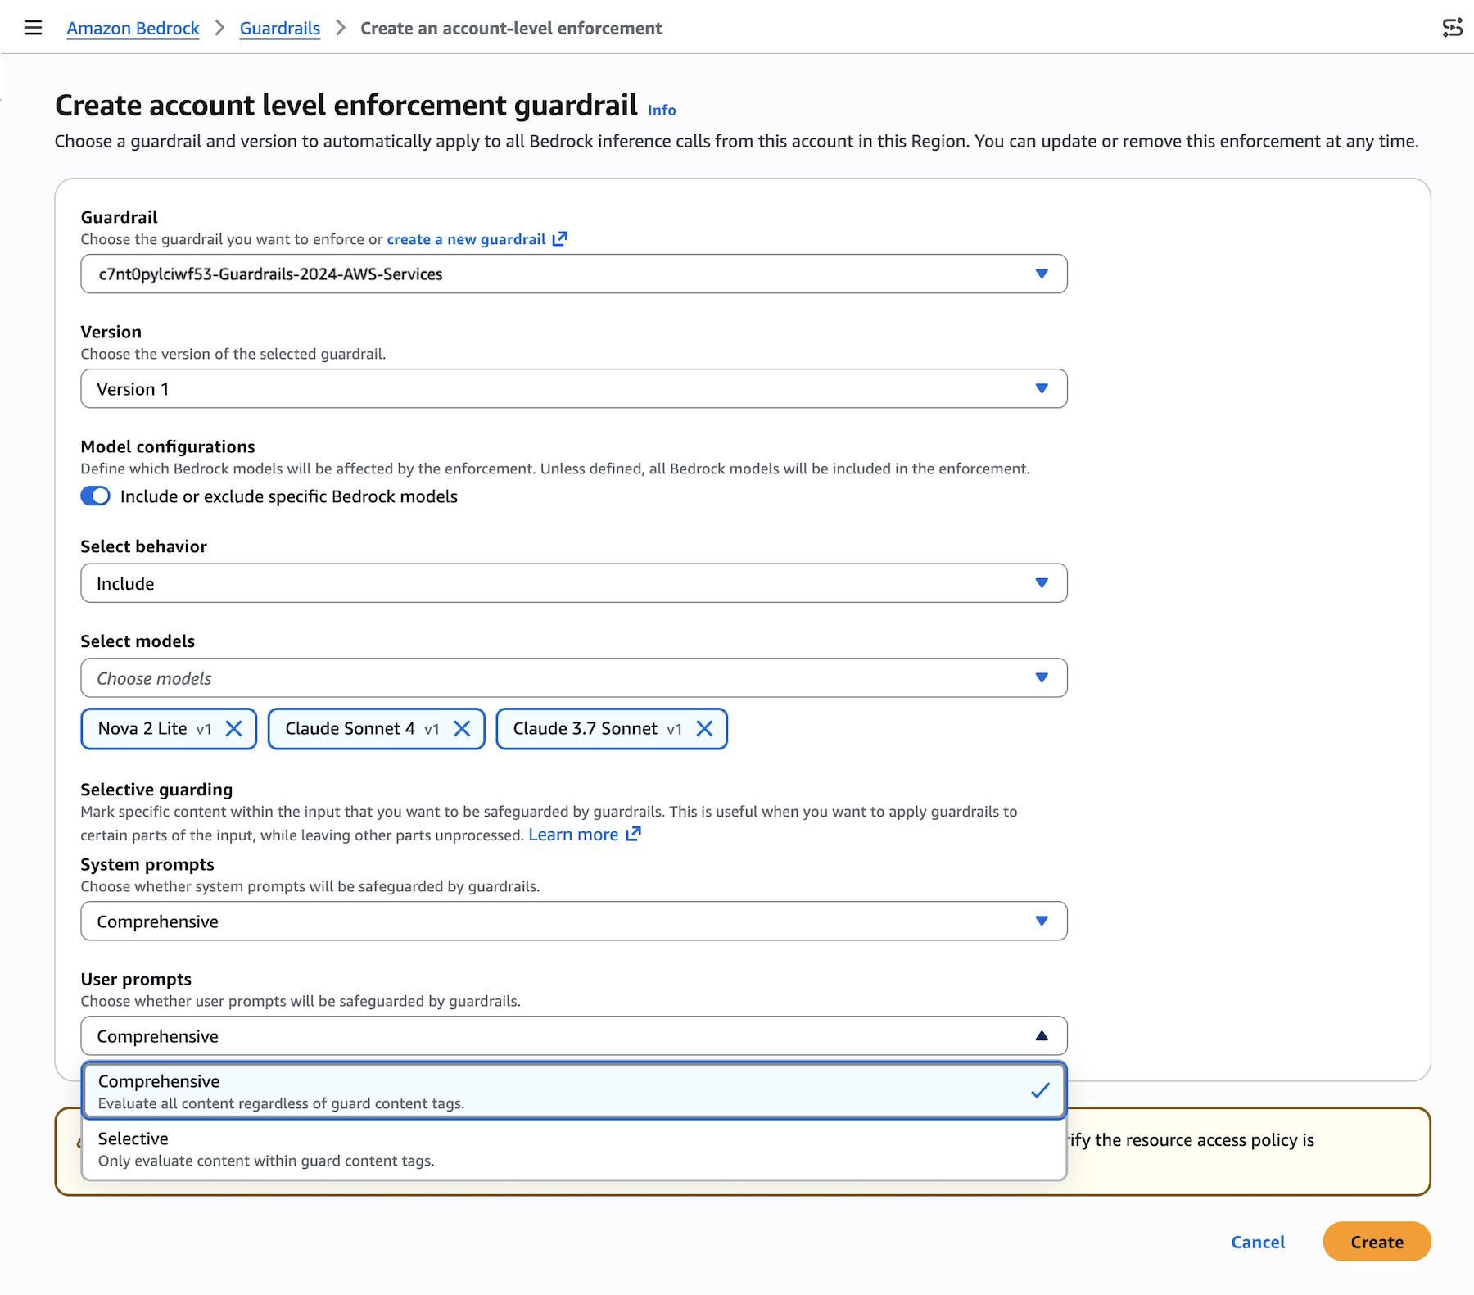Viewport: 1474px width, 1295px height.
Task: Click the User prompts dropdown collapse arrow
Action: [1042, 1036]
